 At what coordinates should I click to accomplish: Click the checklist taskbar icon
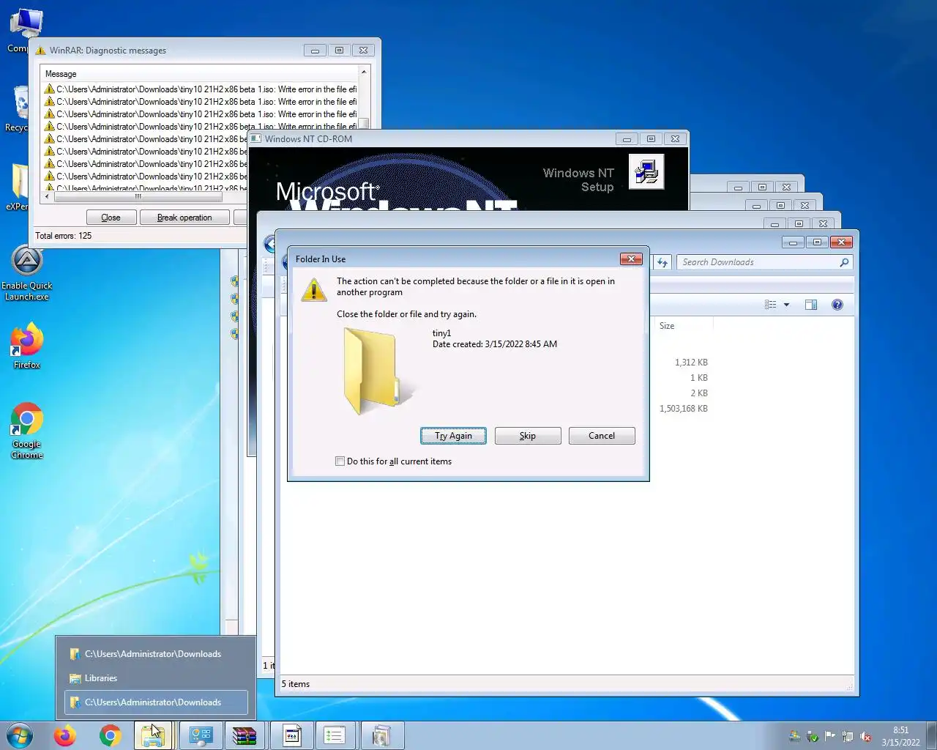(335, 735)
